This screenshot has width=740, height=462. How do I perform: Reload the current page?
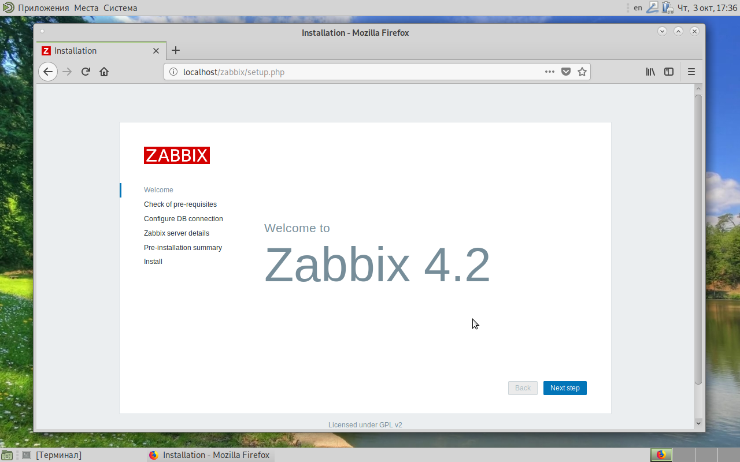(86, 72)
